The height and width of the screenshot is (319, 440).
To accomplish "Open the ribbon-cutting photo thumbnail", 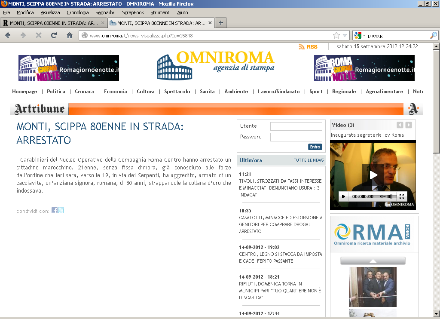I will coord(373,287).
